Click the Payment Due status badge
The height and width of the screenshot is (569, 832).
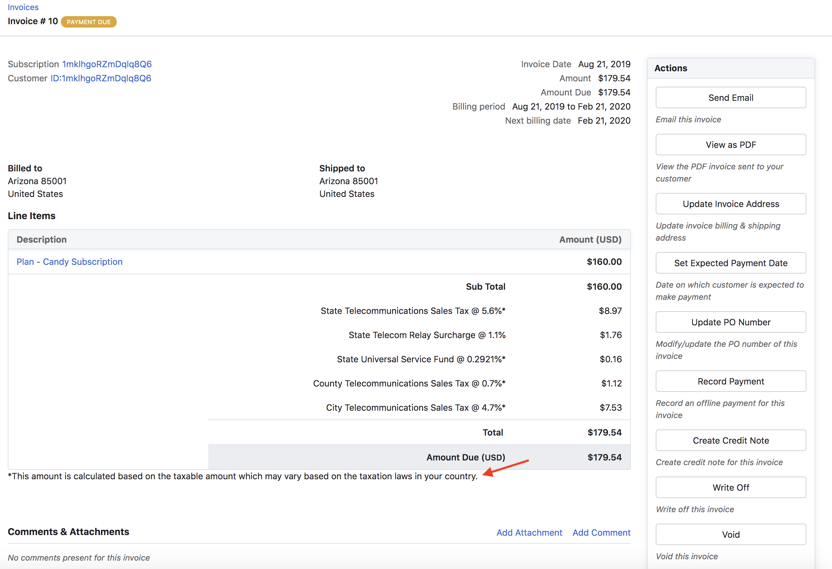coord(89,22)
